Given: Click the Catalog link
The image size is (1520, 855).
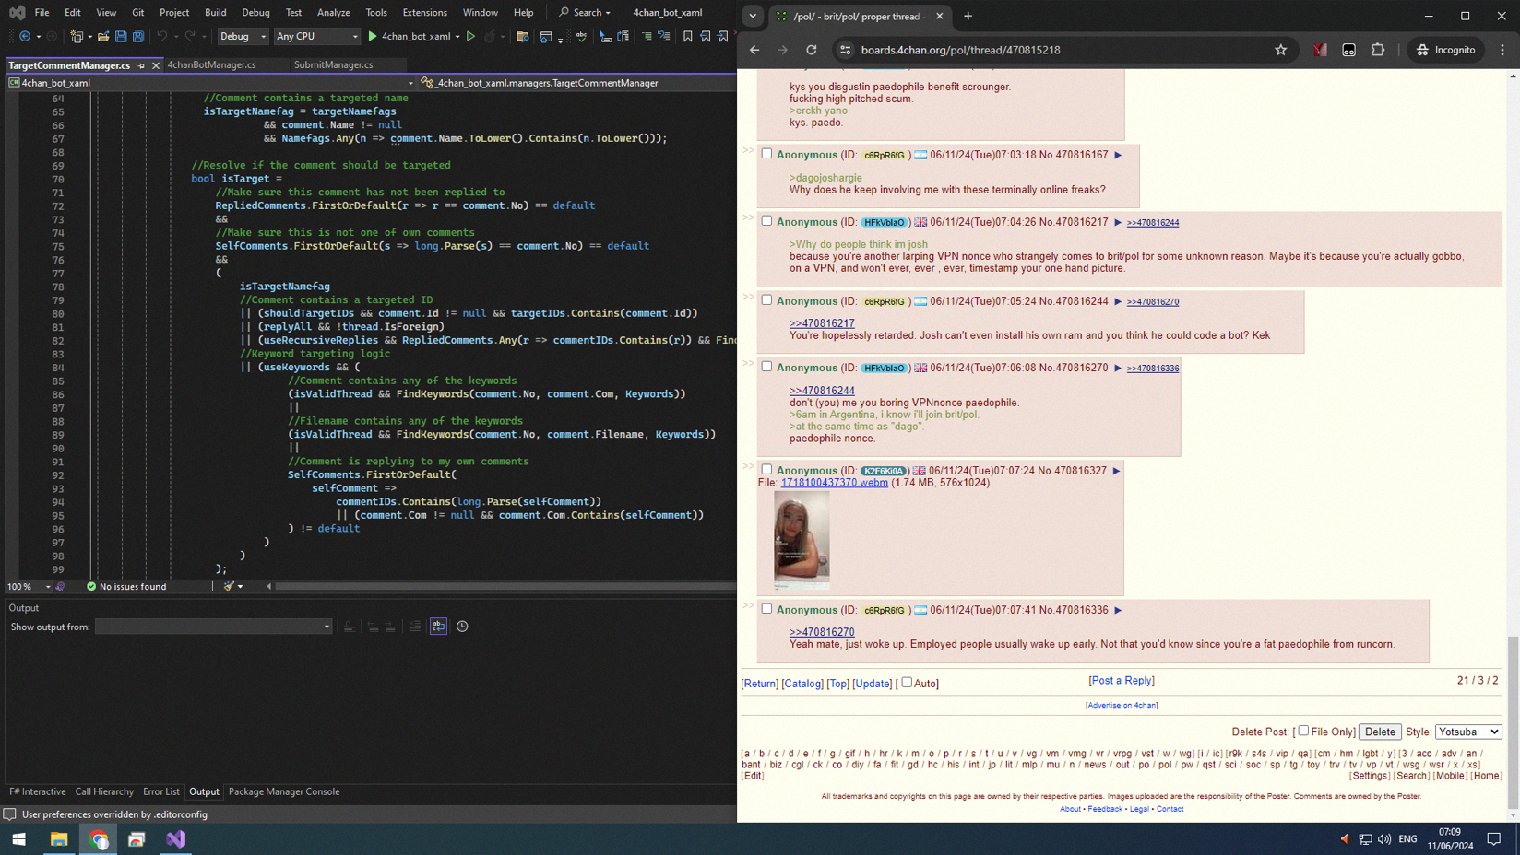Looking at the screenshot, I should (x=802, y=684).
